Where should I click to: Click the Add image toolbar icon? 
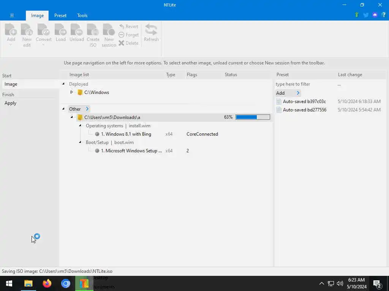11,30
